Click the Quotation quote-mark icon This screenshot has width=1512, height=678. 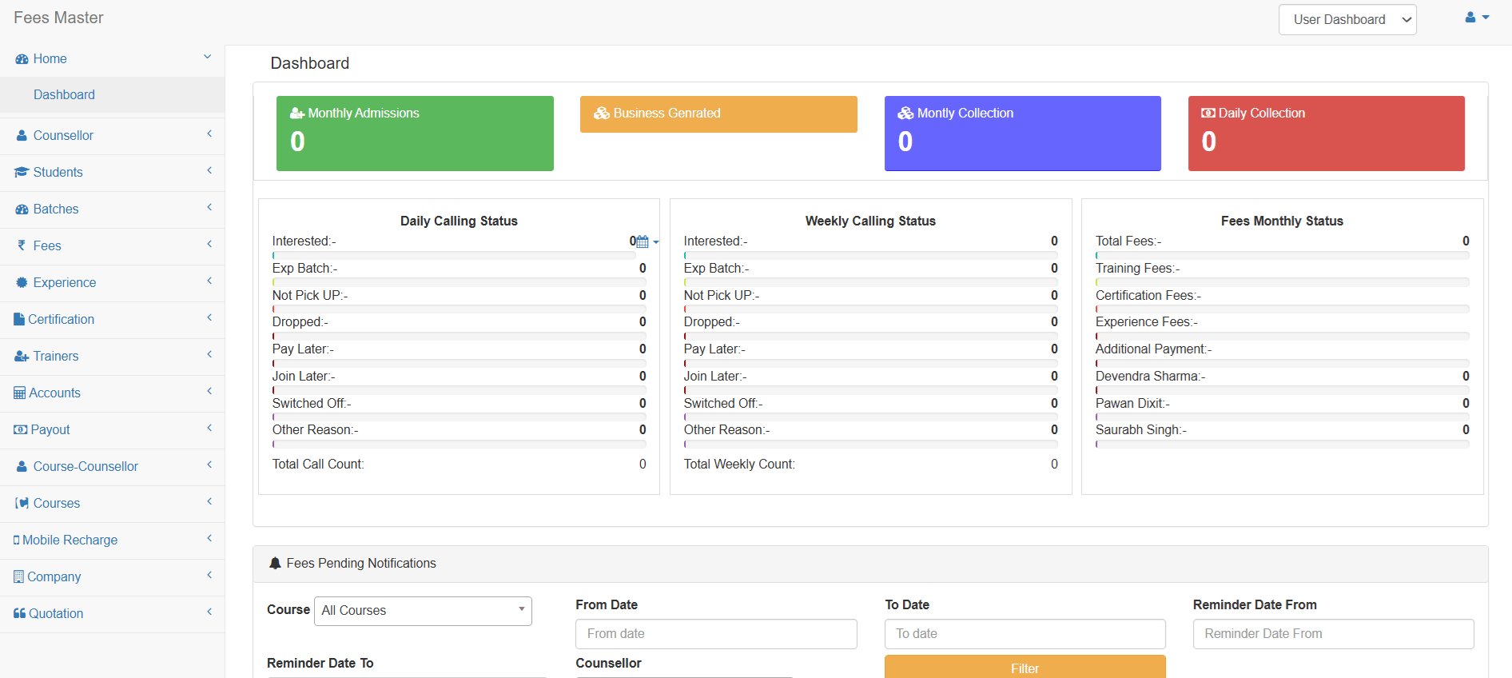(x=19, y=613)
